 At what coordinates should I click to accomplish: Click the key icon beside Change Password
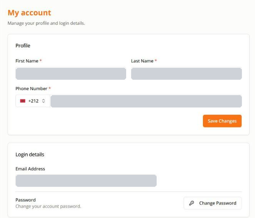(191, 203)
